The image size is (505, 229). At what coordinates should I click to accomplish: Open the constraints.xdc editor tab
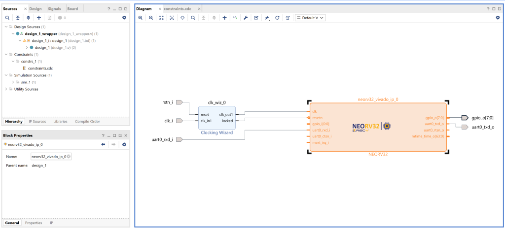tap(178, 9)
